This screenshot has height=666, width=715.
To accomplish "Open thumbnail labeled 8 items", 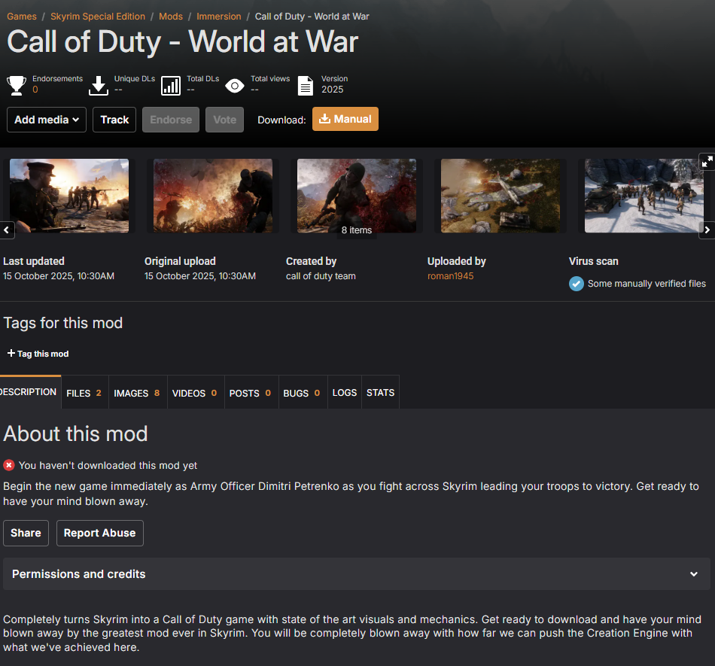I will [357, 196].
